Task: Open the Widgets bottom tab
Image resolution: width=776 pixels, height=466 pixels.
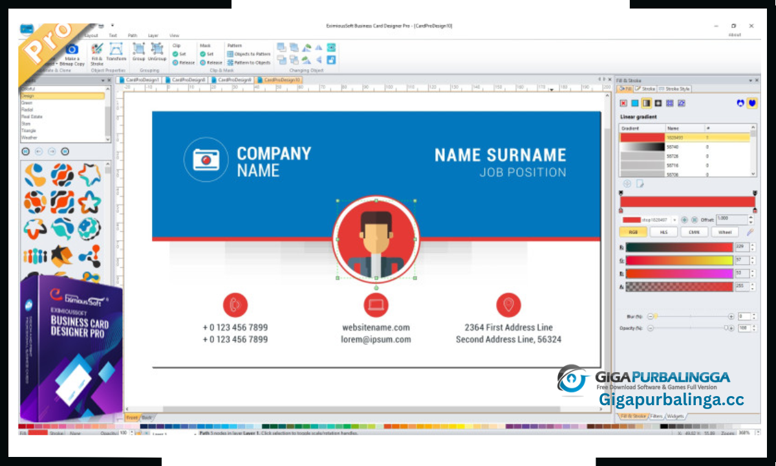Action: coord(675,416)
